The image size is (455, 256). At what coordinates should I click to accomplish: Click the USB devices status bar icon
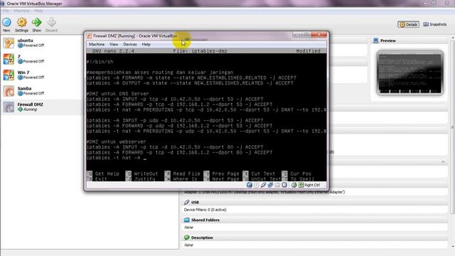coord(264,185)
